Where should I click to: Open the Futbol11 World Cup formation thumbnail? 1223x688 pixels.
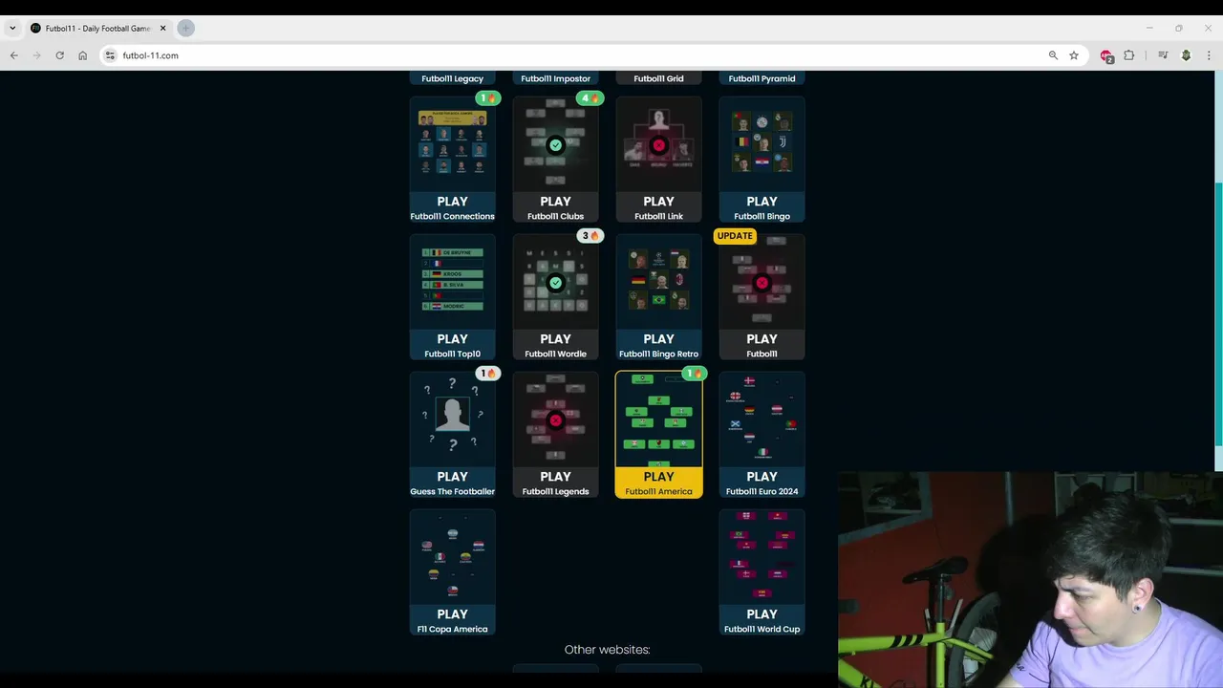coord(762,556)
